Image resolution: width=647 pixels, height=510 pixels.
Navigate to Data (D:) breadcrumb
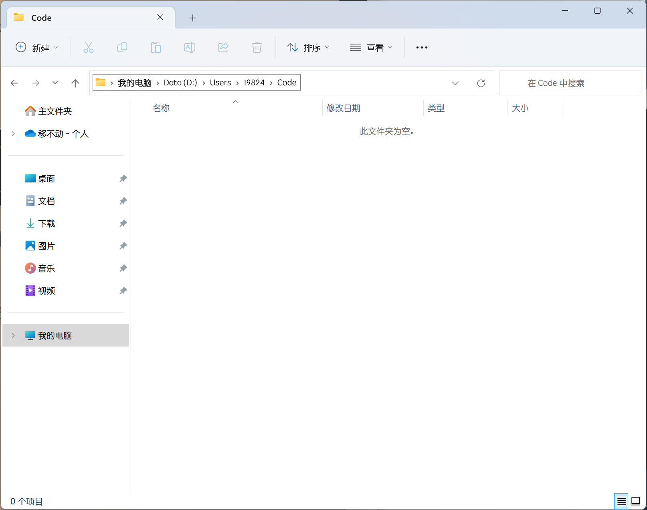[180, 83]
